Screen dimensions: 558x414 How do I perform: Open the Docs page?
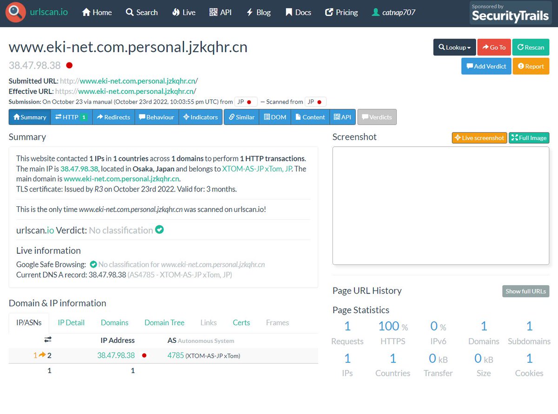pos(298,13)
